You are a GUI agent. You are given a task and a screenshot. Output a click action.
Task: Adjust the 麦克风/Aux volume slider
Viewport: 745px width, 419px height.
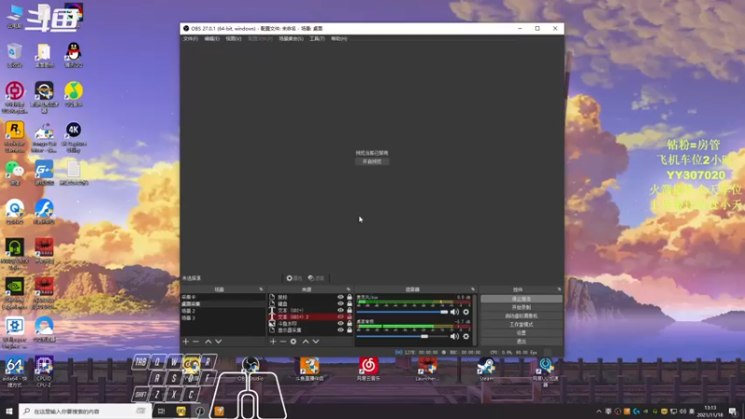[x=402, y=312]
